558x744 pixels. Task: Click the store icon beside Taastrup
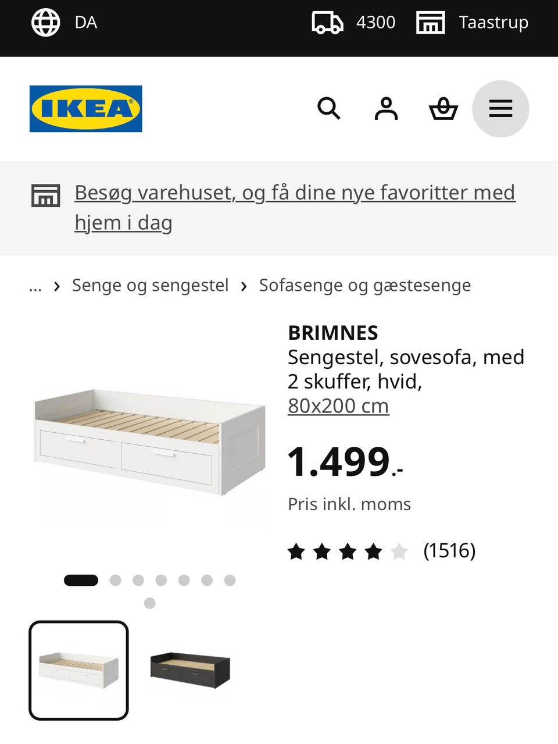[x=431, y=23]
